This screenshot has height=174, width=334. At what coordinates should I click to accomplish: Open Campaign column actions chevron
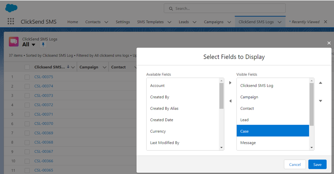pyautogui.click(x=104, y=67)
